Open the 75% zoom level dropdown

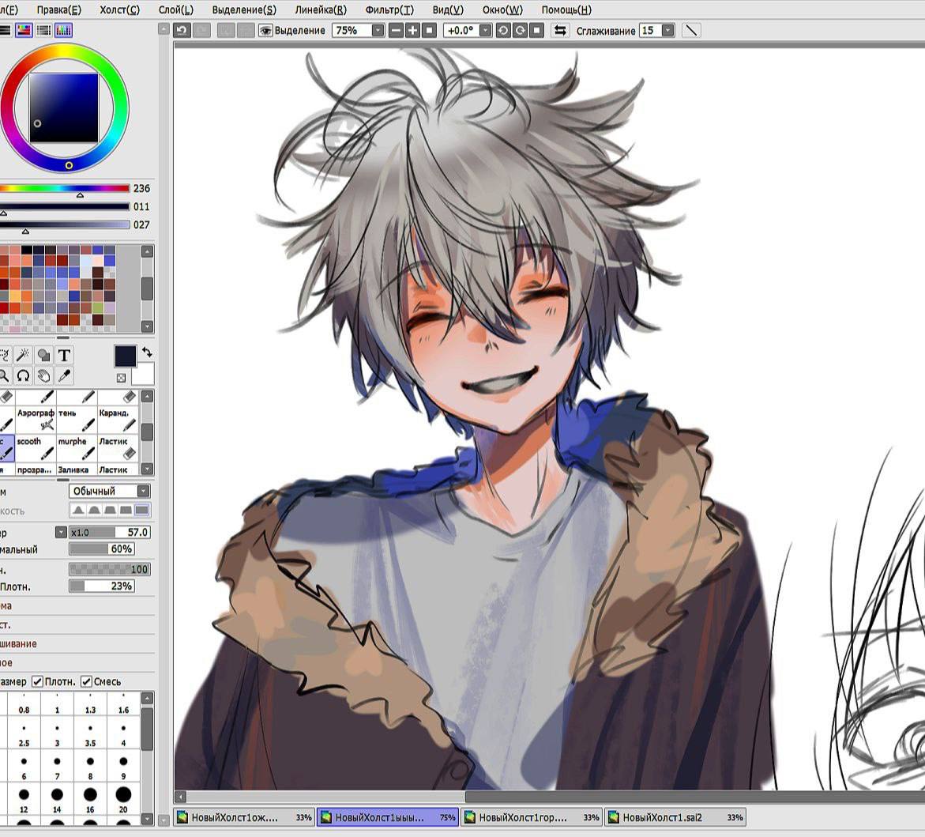pyautogui.click(x=378, y=30)
